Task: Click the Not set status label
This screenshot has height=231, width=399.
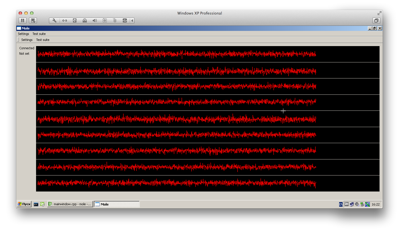Action: point(24,54)
